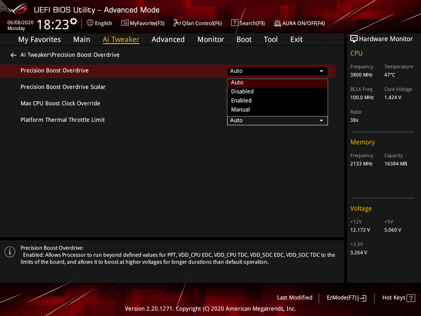
Task: Select Platform Thermal Throttle Limit label
Action: (x=62, y=120)
